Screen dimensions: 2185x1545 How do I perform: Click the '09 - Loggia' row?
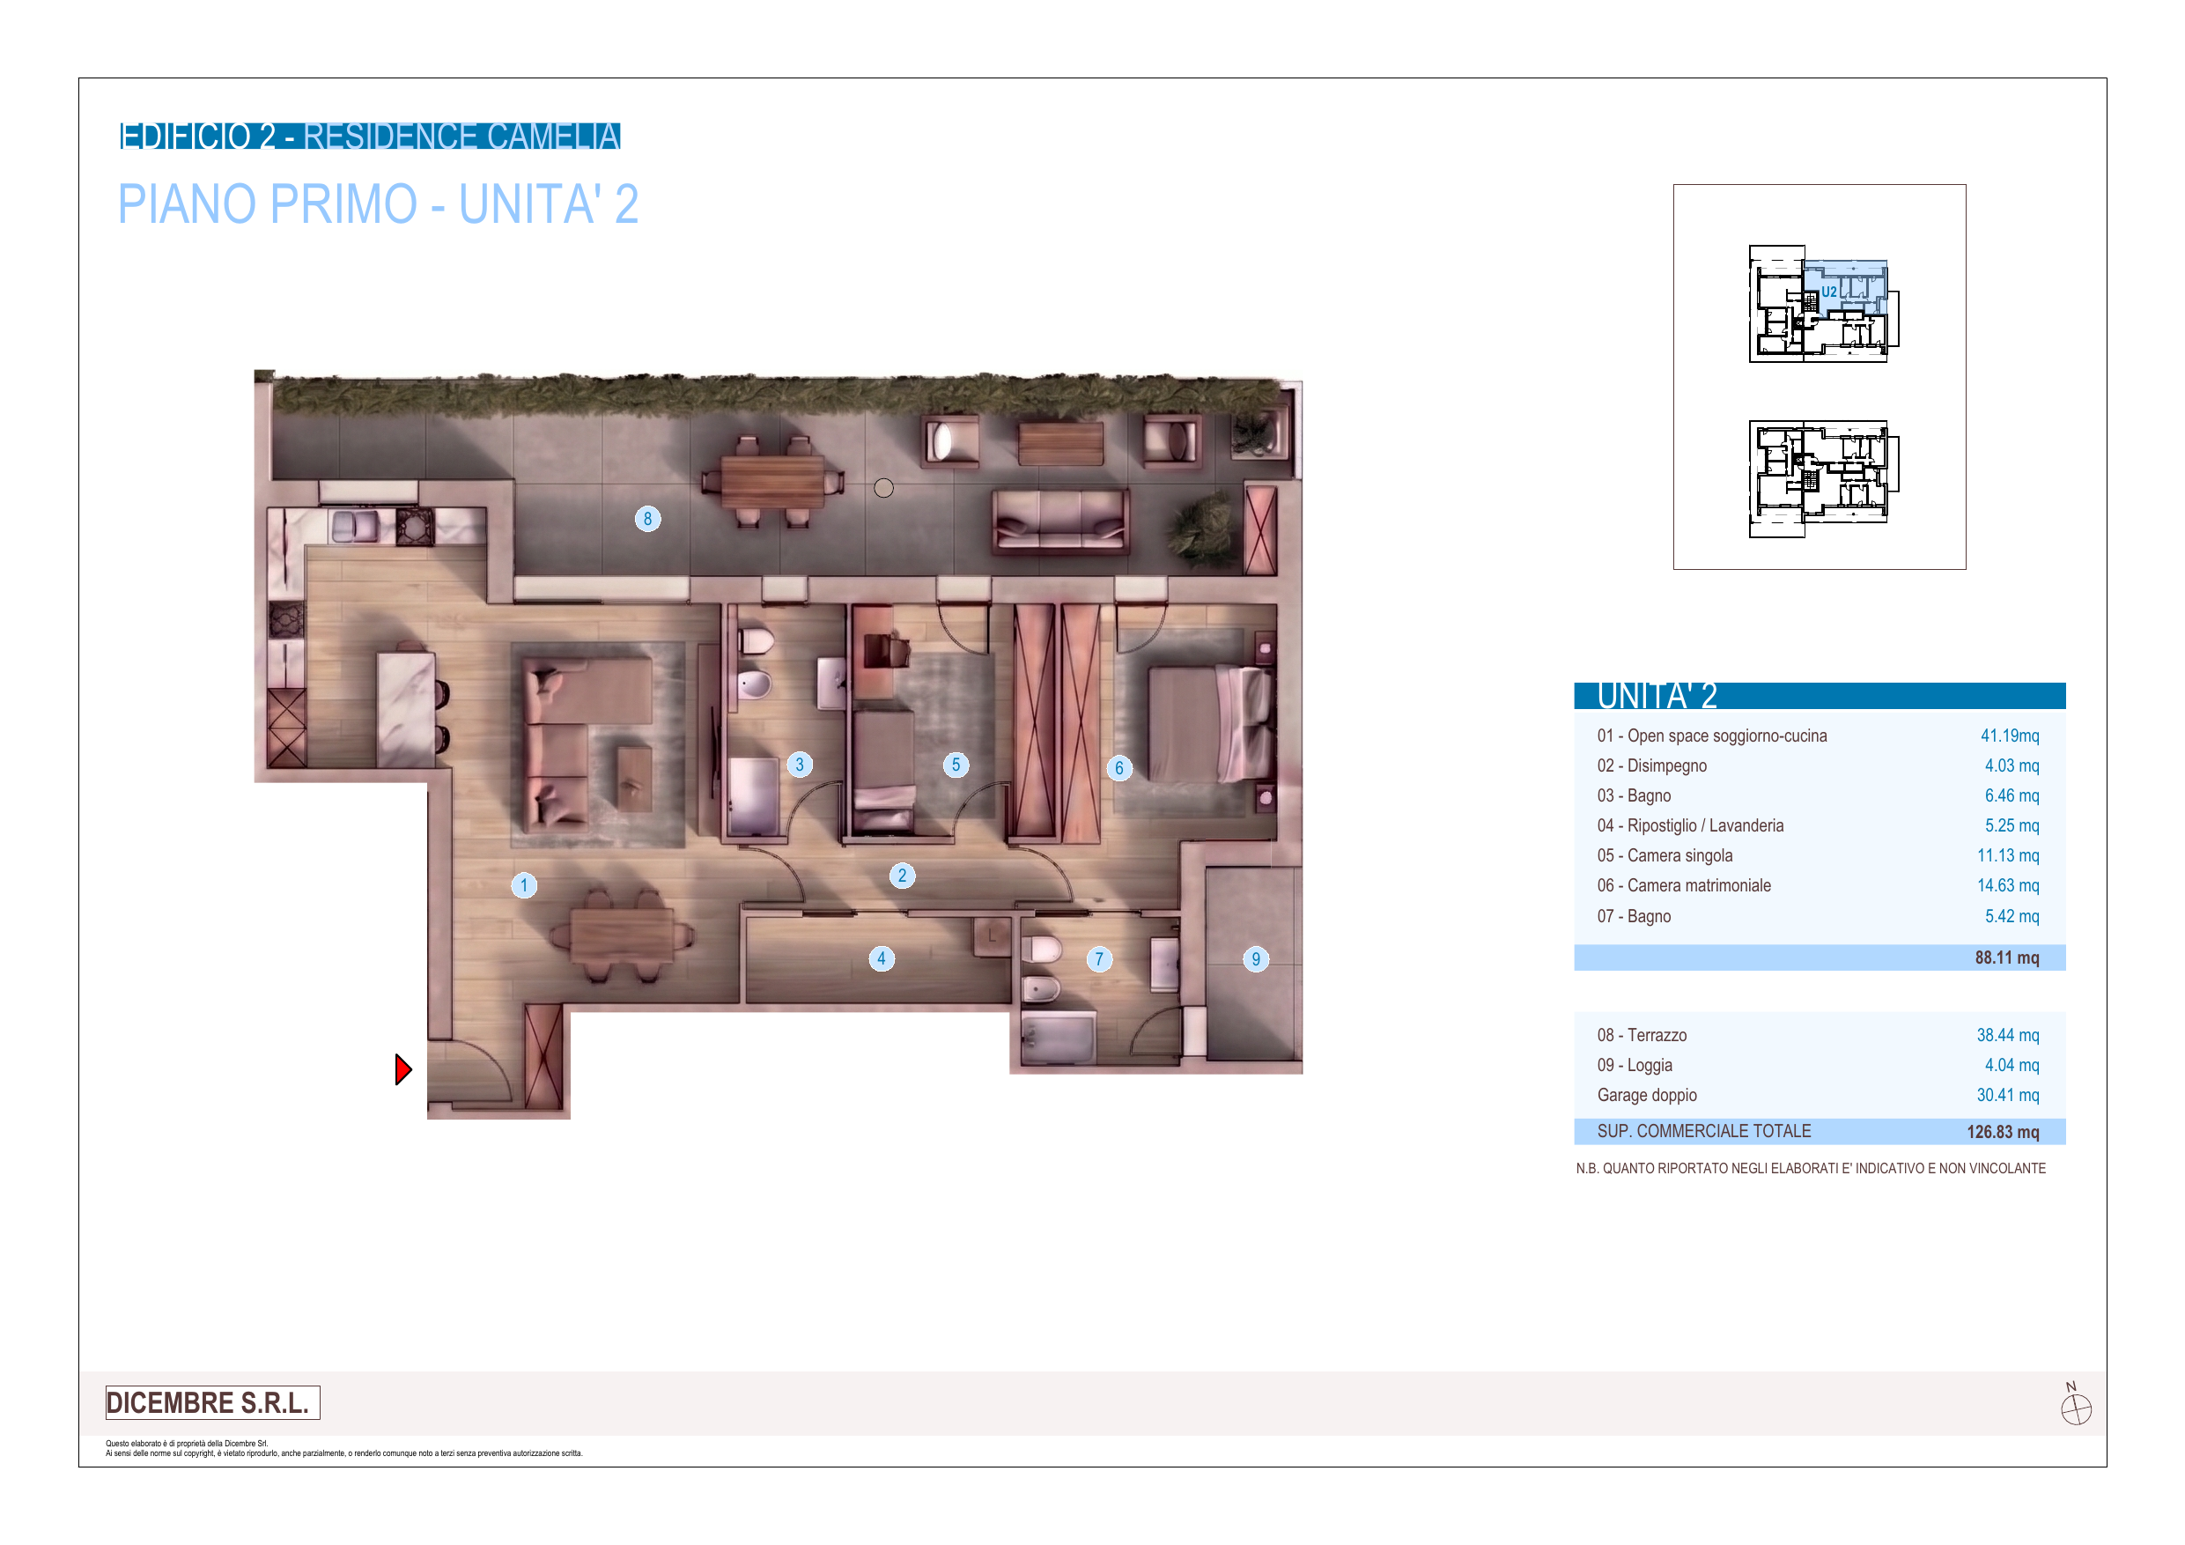[1820, 1066]
